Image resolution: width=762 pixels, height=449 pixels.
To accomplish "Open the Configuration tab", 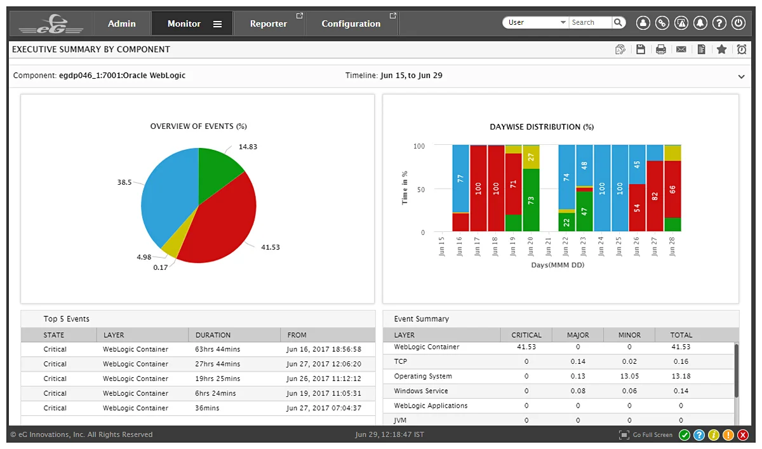I will (x=351, y=23).
